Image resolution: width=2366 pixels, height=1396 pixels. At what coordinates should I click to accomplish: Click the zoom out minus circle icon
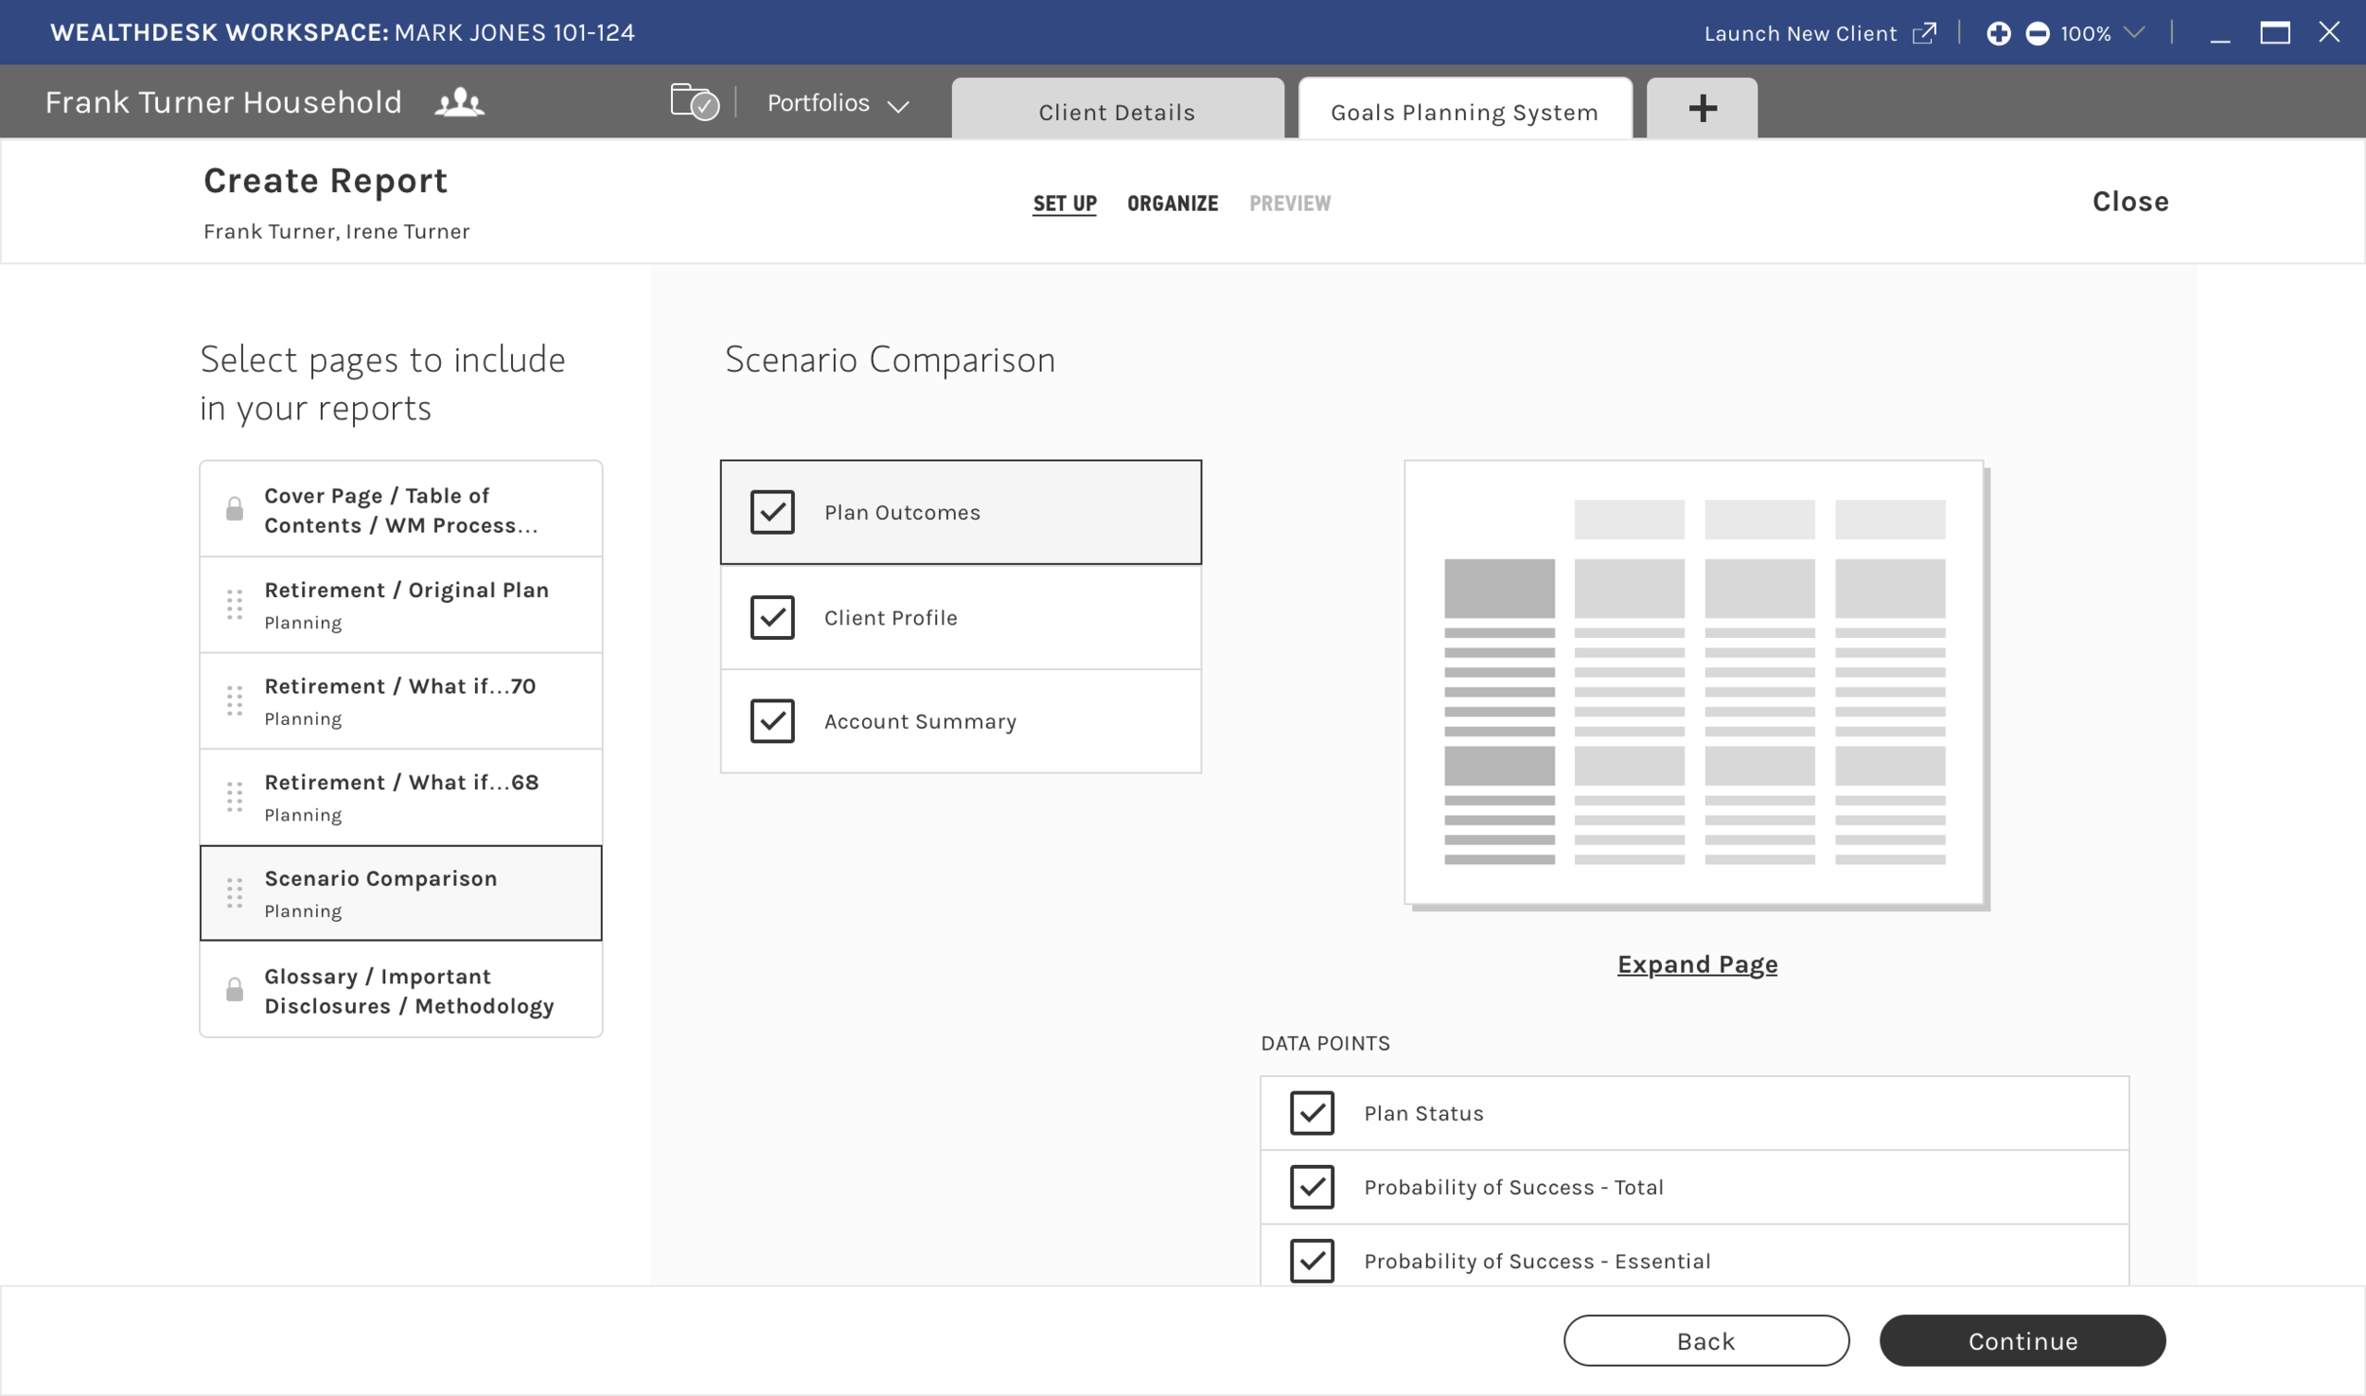click(2037, 33)
